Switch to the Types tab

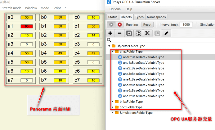139,17
